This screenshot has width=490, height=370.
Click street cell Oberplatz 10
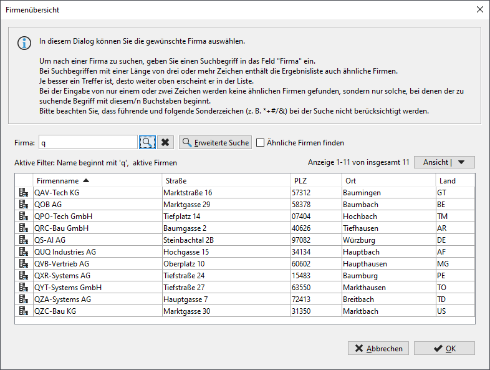(226, 264)
